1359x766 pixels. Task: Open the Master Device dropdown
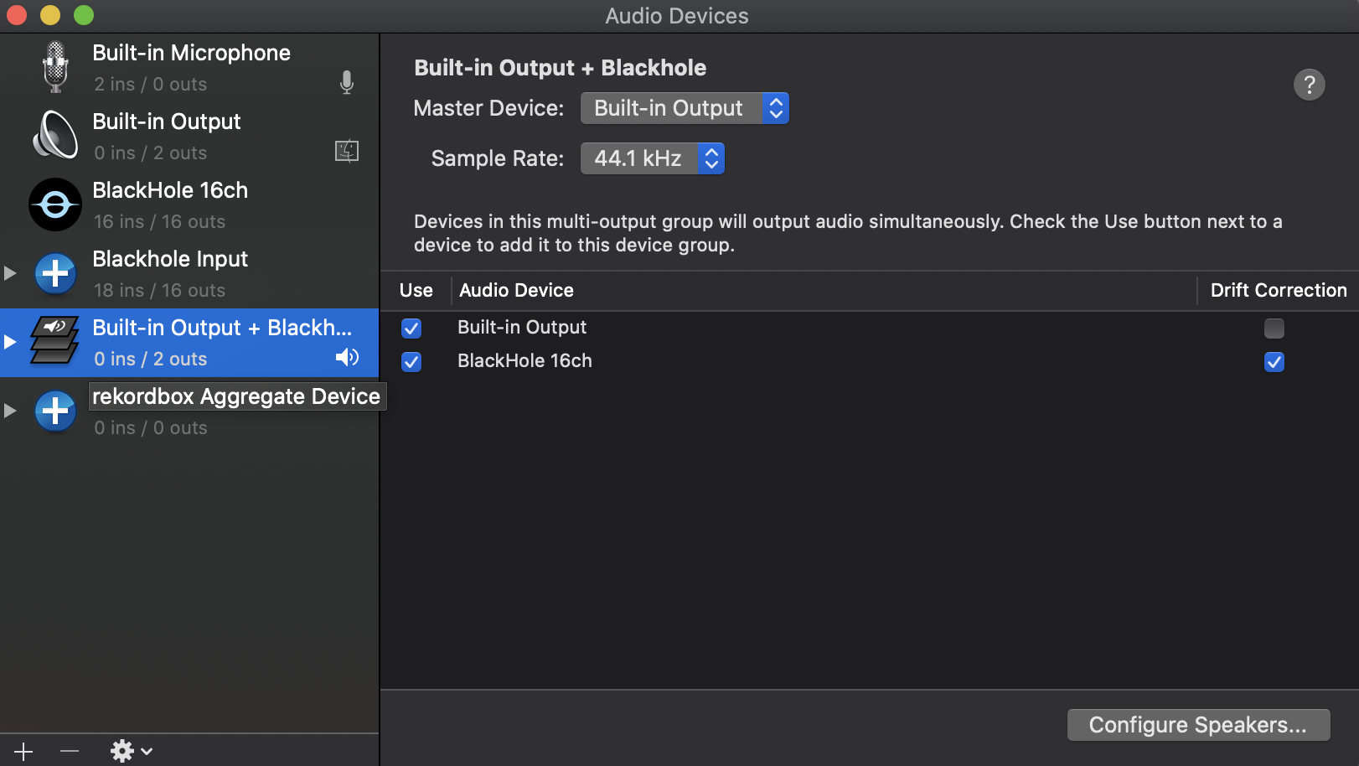(685, 108)
